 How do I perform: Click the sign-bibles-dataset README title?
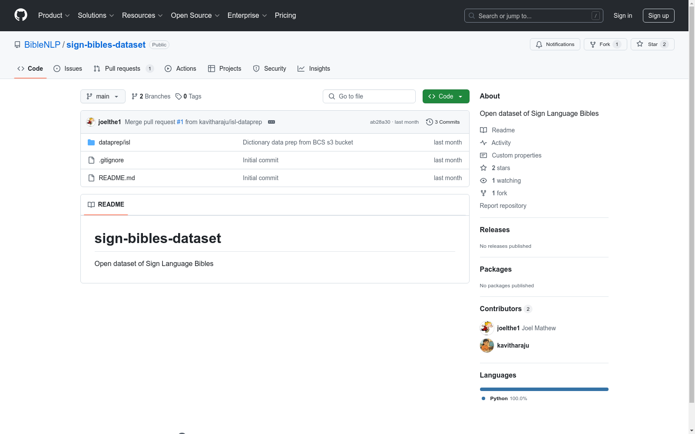pos(158,238)
